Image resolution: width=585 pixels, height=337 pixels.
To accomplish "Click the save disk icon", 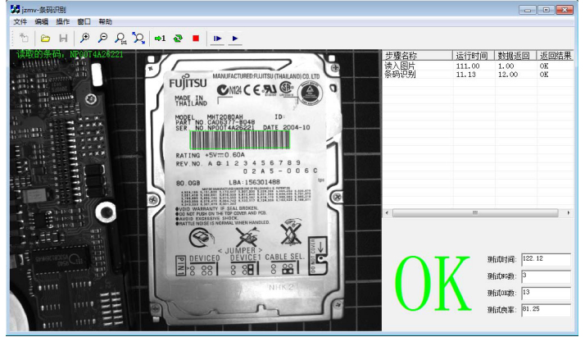I will coord(63,38).
